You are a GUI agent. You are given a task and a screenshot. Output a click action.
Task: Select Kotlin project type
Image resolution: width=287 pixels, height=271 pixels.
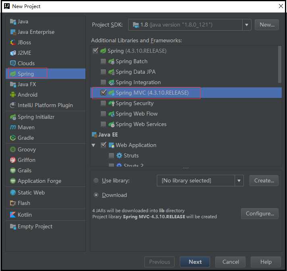[x=46, y=215]
